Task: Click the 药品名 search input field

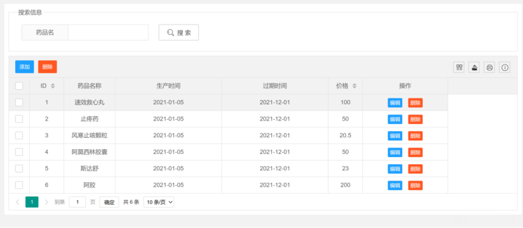Action: (x=108, y=33)
